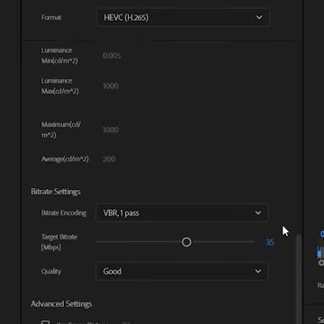Click the Quality label text
Screen dimensions: 324x324
[51, 272]
